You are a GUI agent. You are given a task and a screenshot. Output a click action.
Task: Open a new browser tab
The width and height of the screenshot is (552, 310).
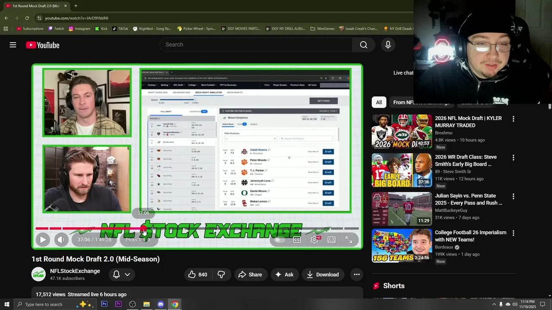click(75, 6)
